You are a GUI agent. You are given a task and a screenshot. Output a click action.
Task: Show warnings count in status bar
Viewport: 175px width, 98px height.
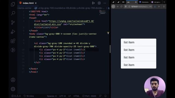click(19, 96)
